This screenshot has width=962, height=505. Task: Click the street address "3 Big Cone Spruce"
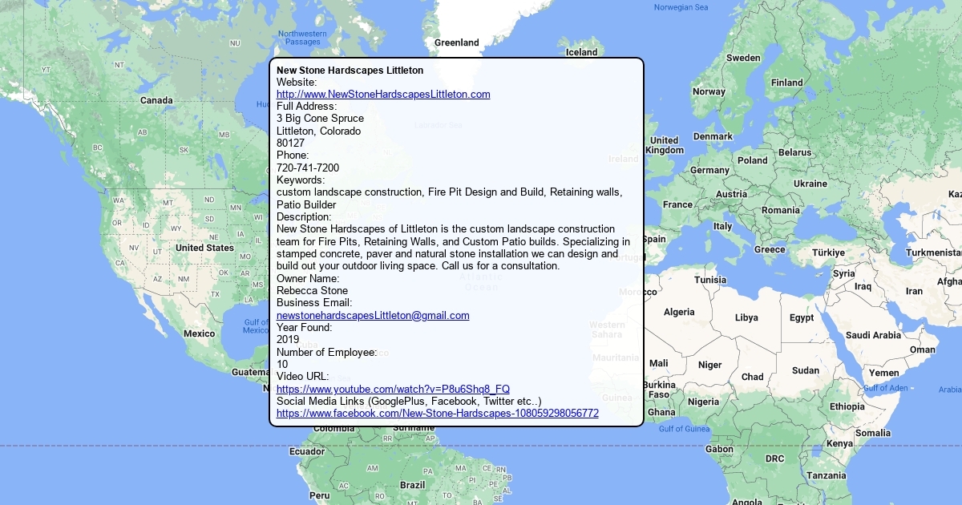tap(320, 119)
